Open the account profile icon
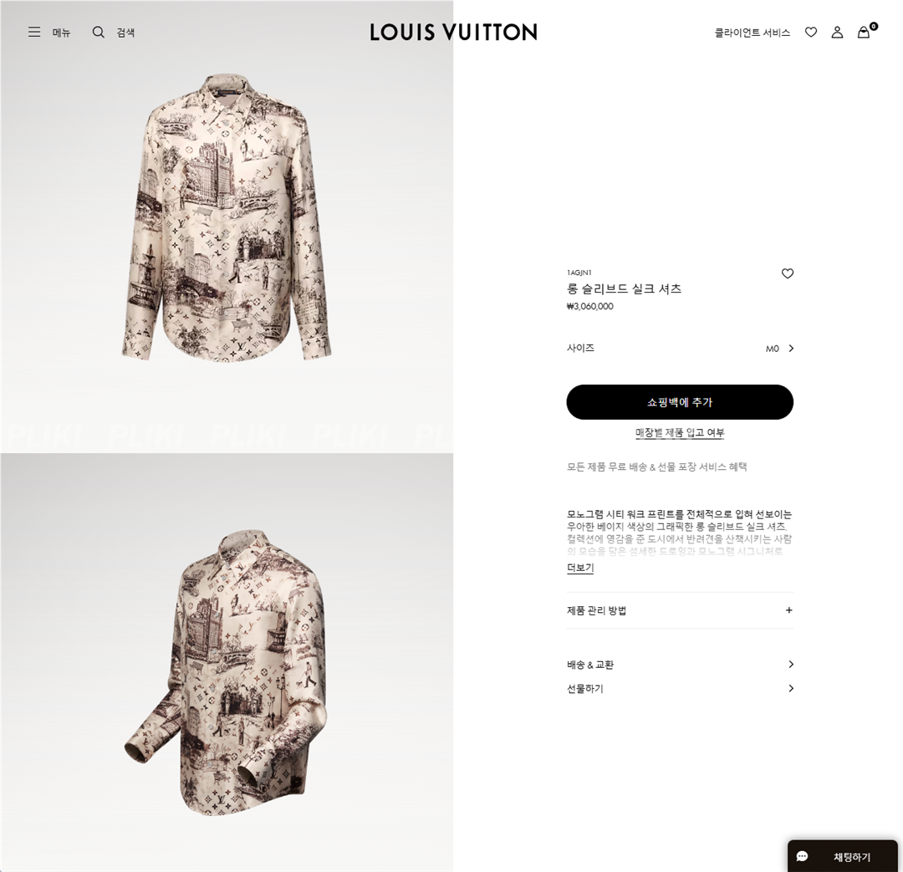903x872 pixels. click(837, 33)
